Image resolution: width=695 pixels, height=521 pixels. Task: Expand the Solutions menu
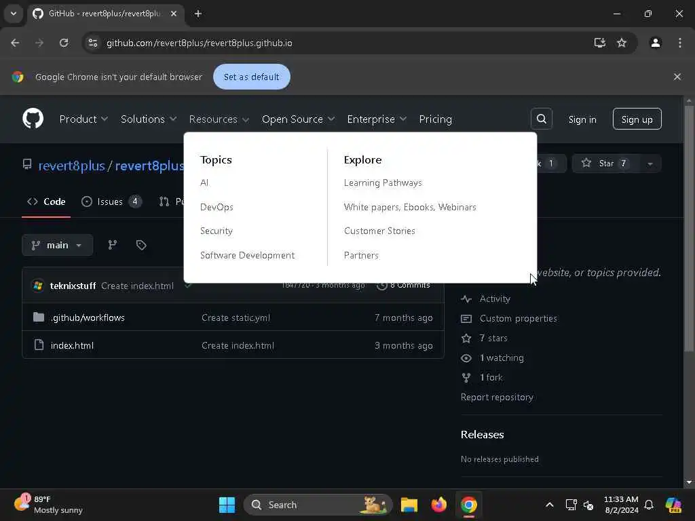click(149, 119)
